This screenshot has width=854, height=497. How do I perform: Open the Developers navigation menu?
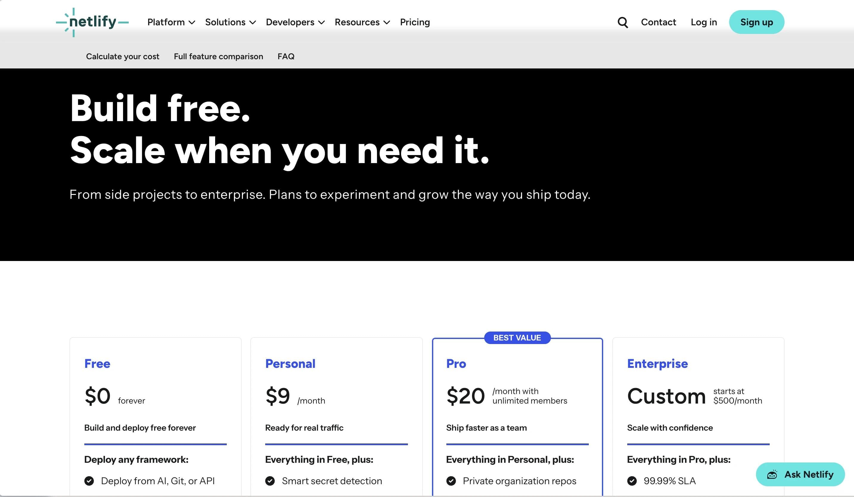(296, 22)
